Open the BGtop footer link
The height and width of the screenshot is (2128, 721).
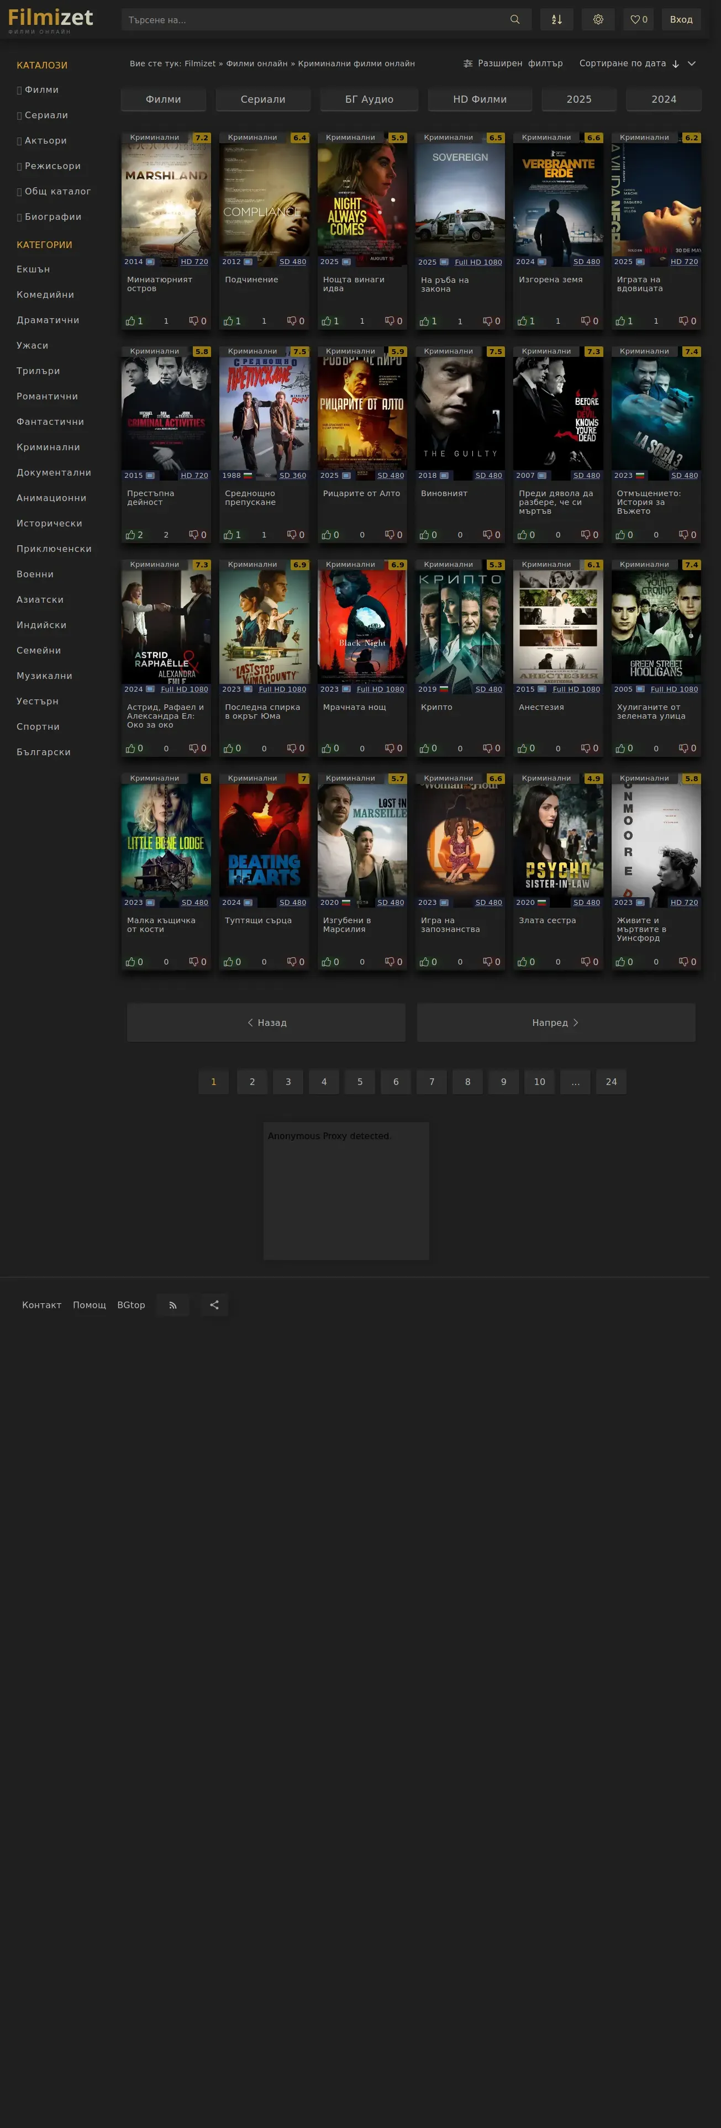(x=131, y=1305)
